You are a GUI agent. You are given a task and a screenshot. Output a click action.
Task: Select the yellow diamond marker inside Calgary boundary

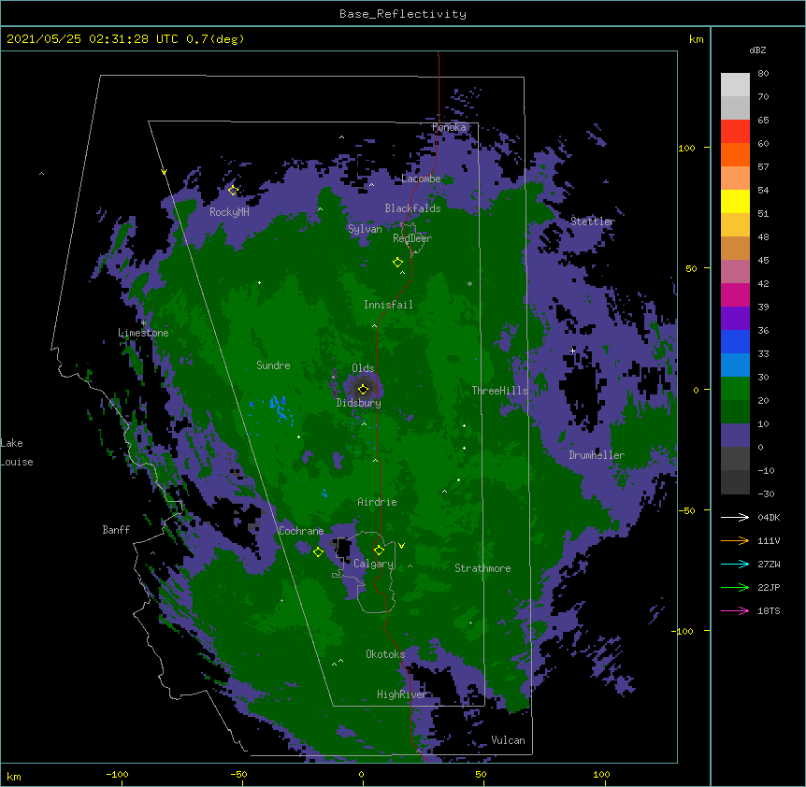[379, 551]
